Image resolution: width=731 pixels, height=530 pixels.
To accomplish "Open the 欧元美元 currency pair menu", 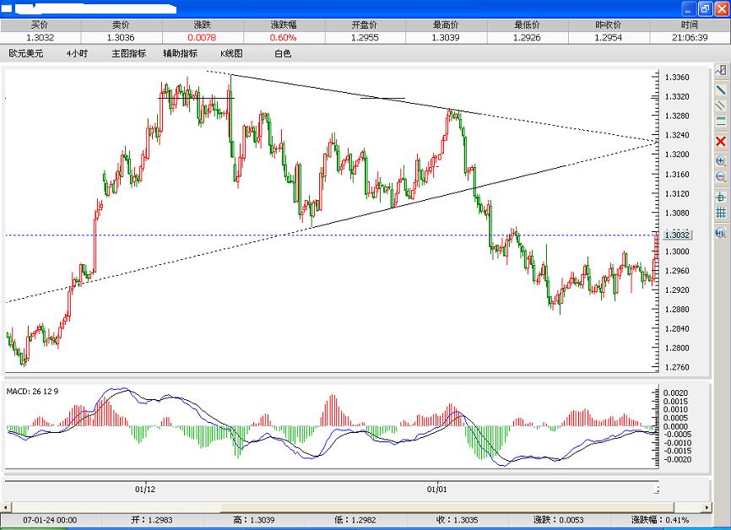I will point(26,54).
